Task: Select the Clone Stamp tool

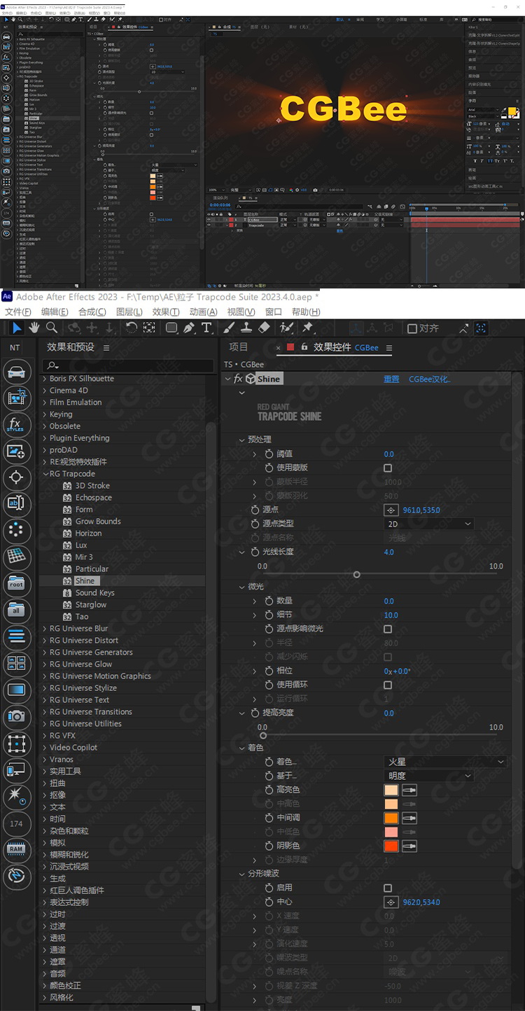Action: [246, 328]
